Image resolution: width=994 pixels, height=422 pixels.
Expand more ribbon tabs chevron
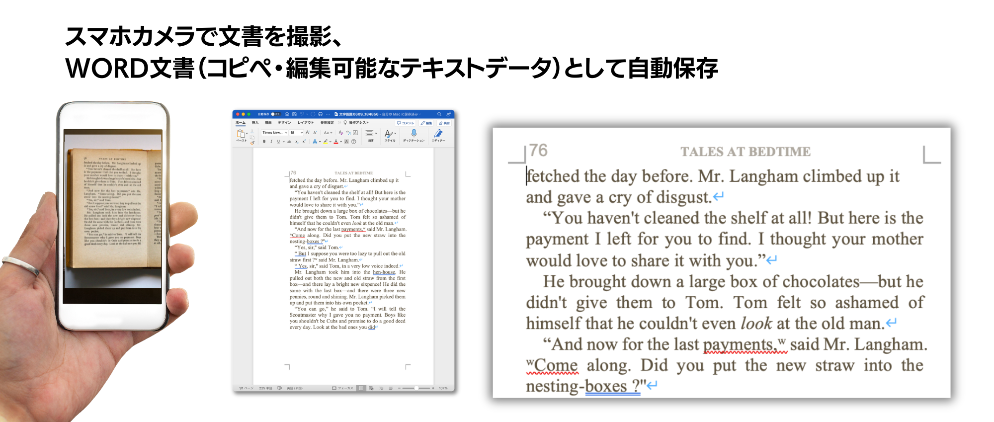pyautogui.click(x=339, y=123)
